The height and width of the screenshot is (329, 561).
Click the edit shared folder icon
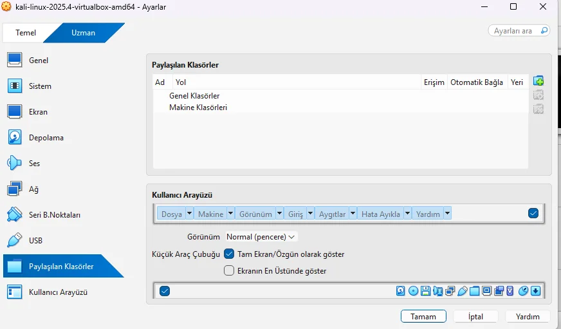pyautogui.click(x=538, y=95)
